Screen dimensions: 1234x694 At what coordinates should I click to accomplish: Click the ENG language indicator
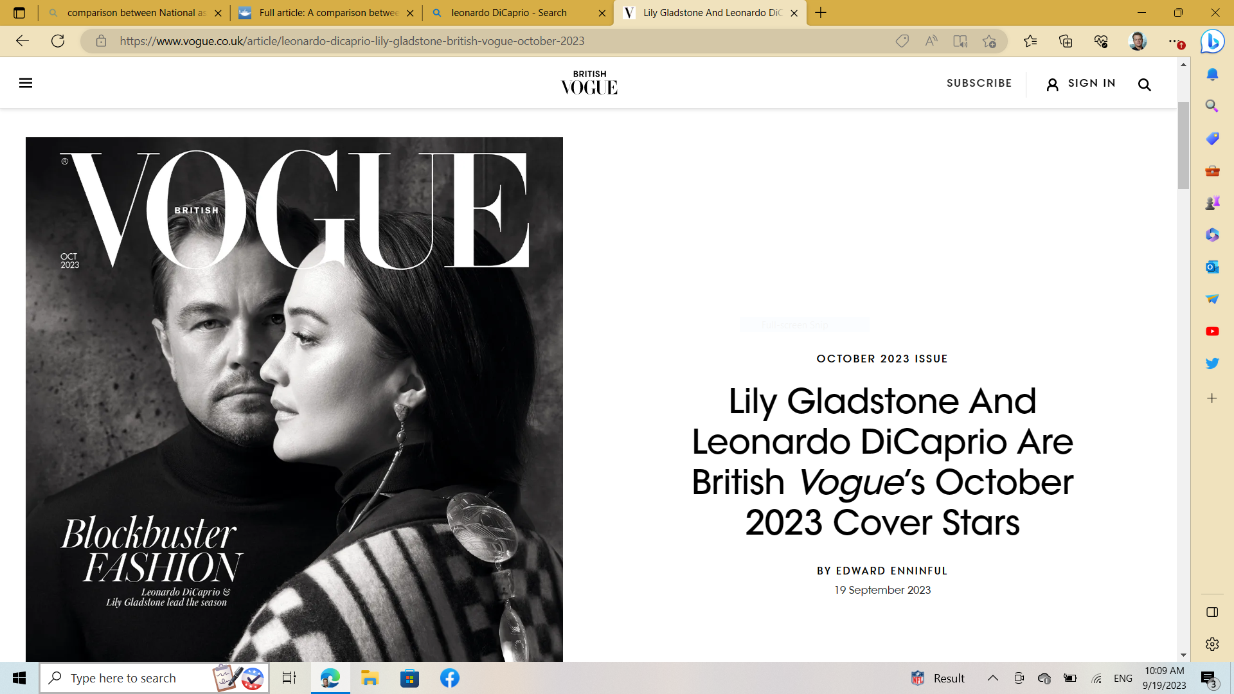(1123, 678)
